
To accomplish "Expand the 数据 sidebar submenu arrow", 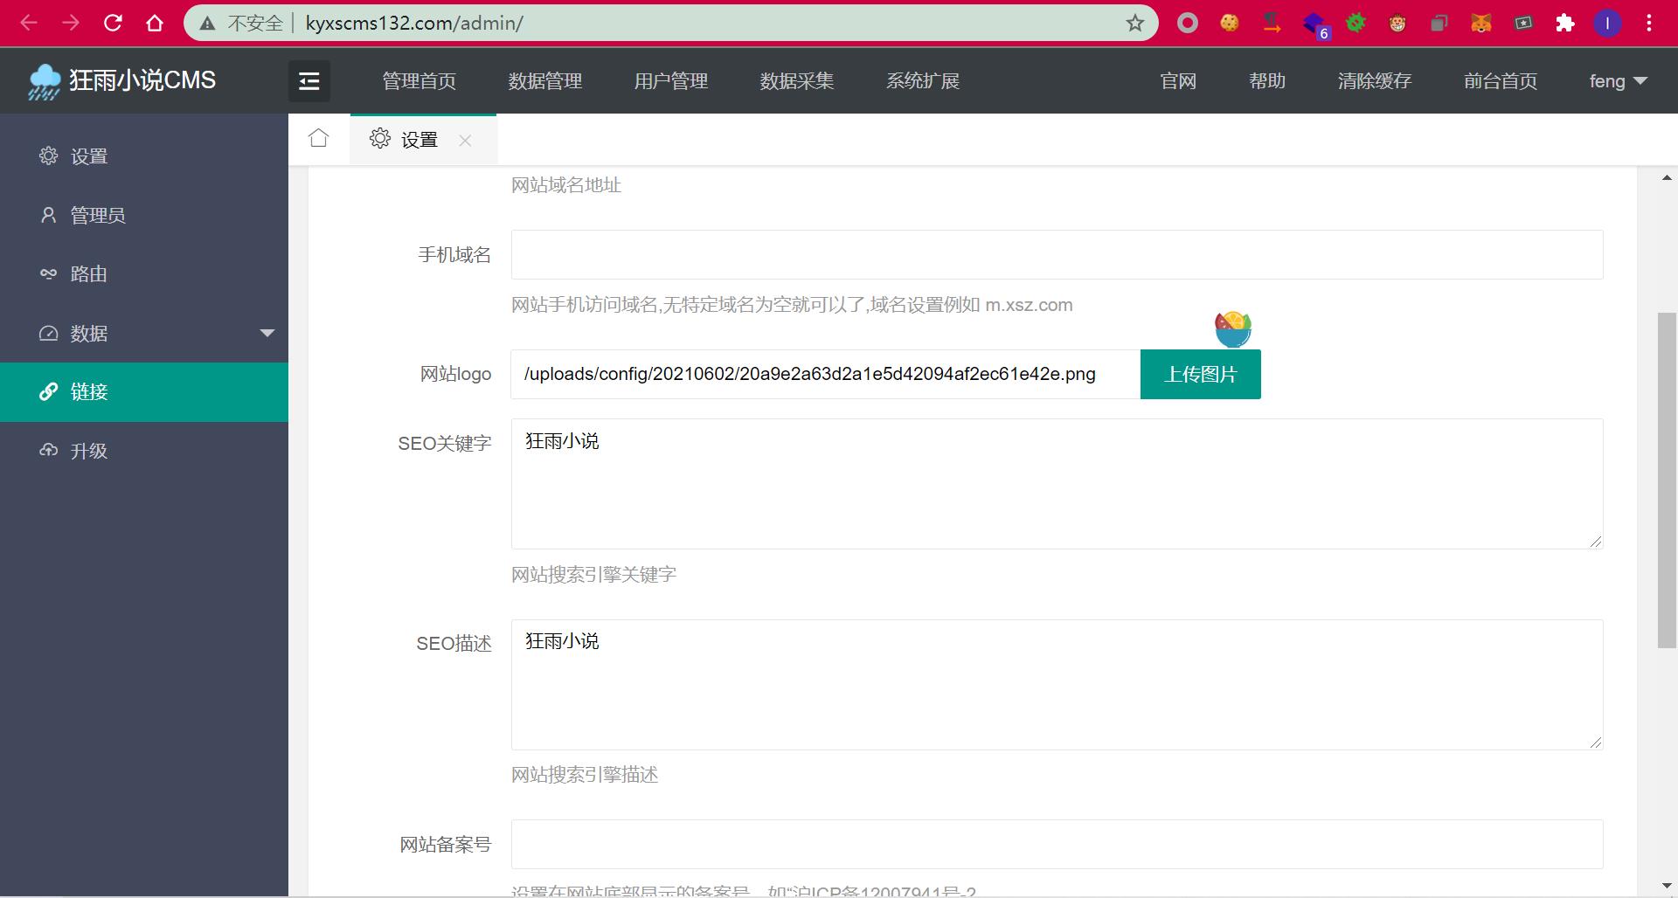I will [267, 333].
